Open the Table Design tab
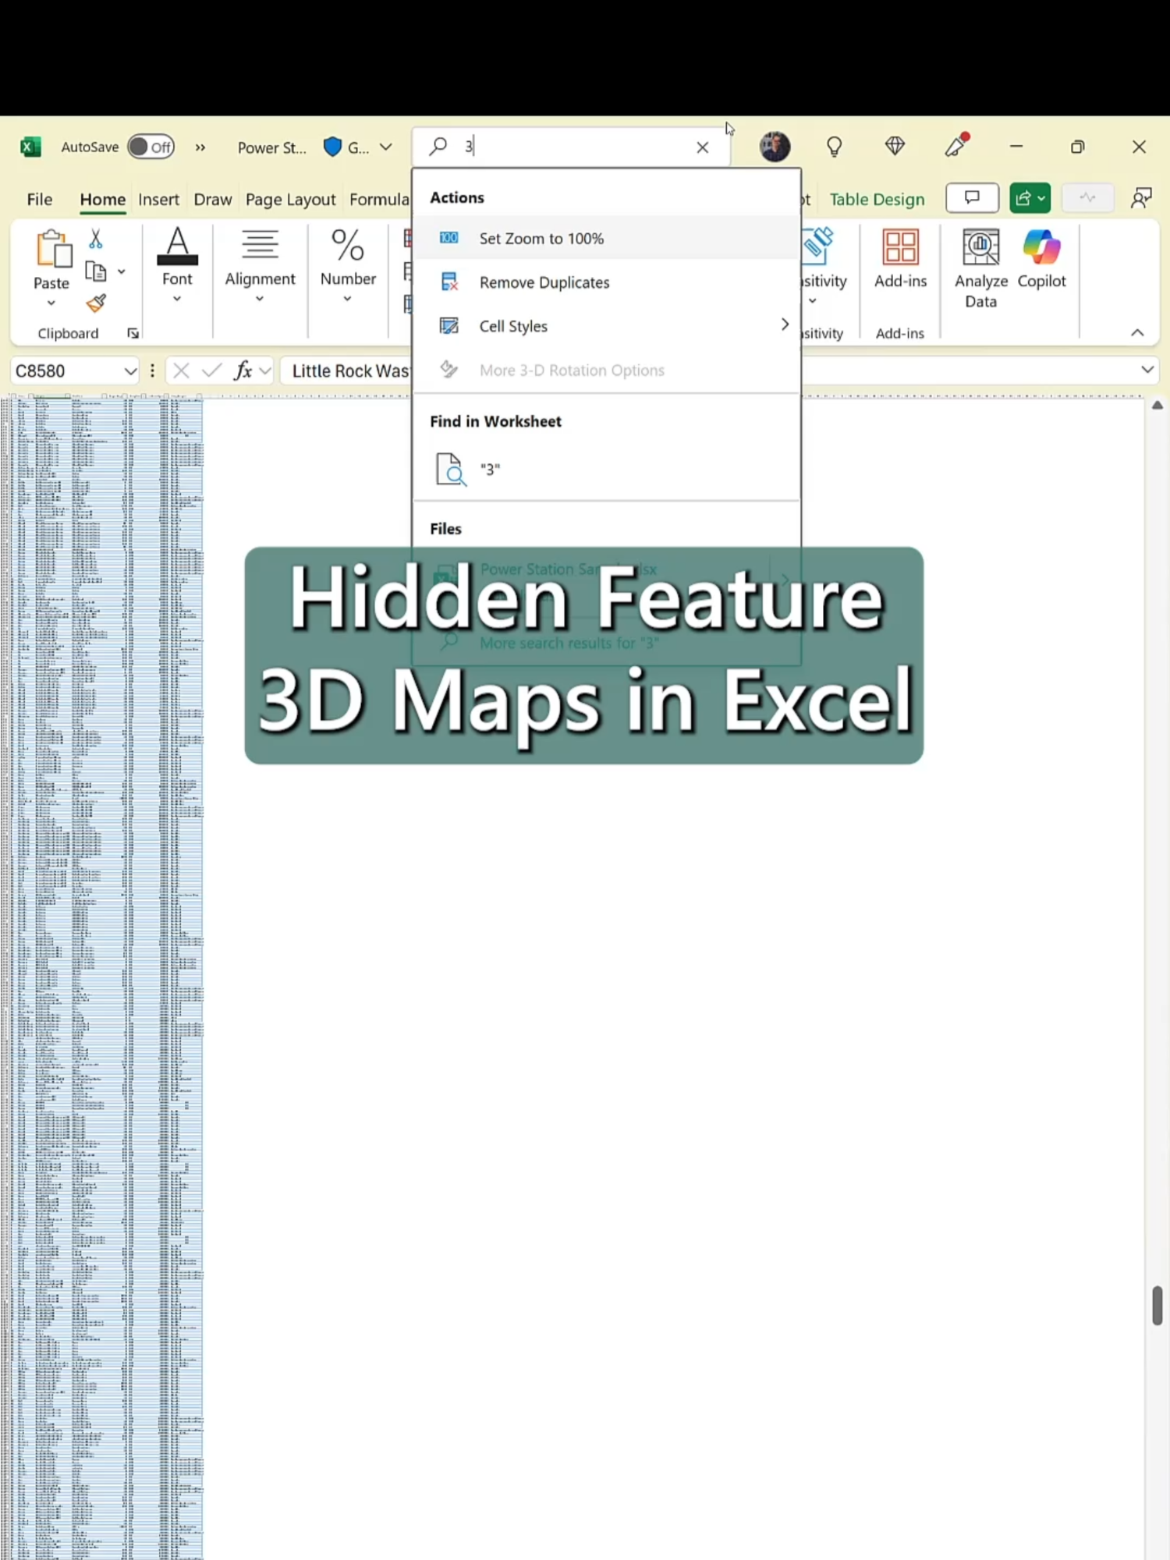1170x1560 pixels. tap(877, 200)
